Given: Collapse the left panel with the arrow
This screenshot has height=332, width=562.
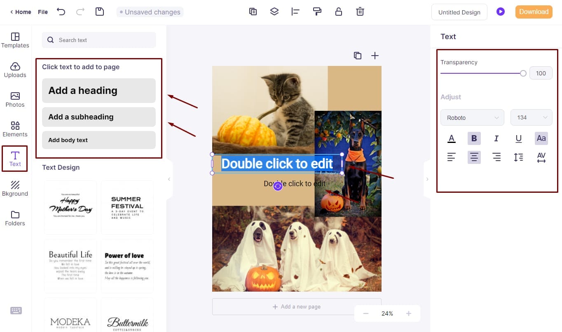Looking at the screenshot, I should pos(169,179).
